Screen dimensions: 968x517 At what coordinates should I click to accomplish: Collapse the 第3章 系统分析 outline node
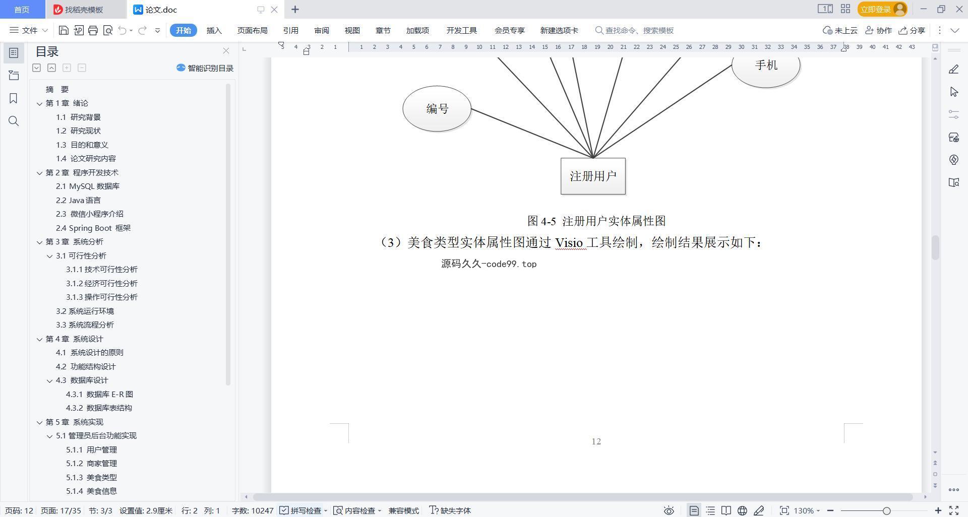[x=39, y=242]
